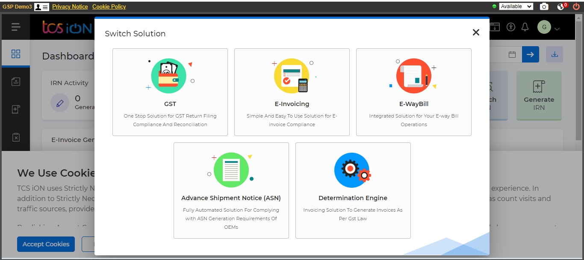Click the GST solution title
This screenshot has width=584, height=260.
(x=170, y=104)
